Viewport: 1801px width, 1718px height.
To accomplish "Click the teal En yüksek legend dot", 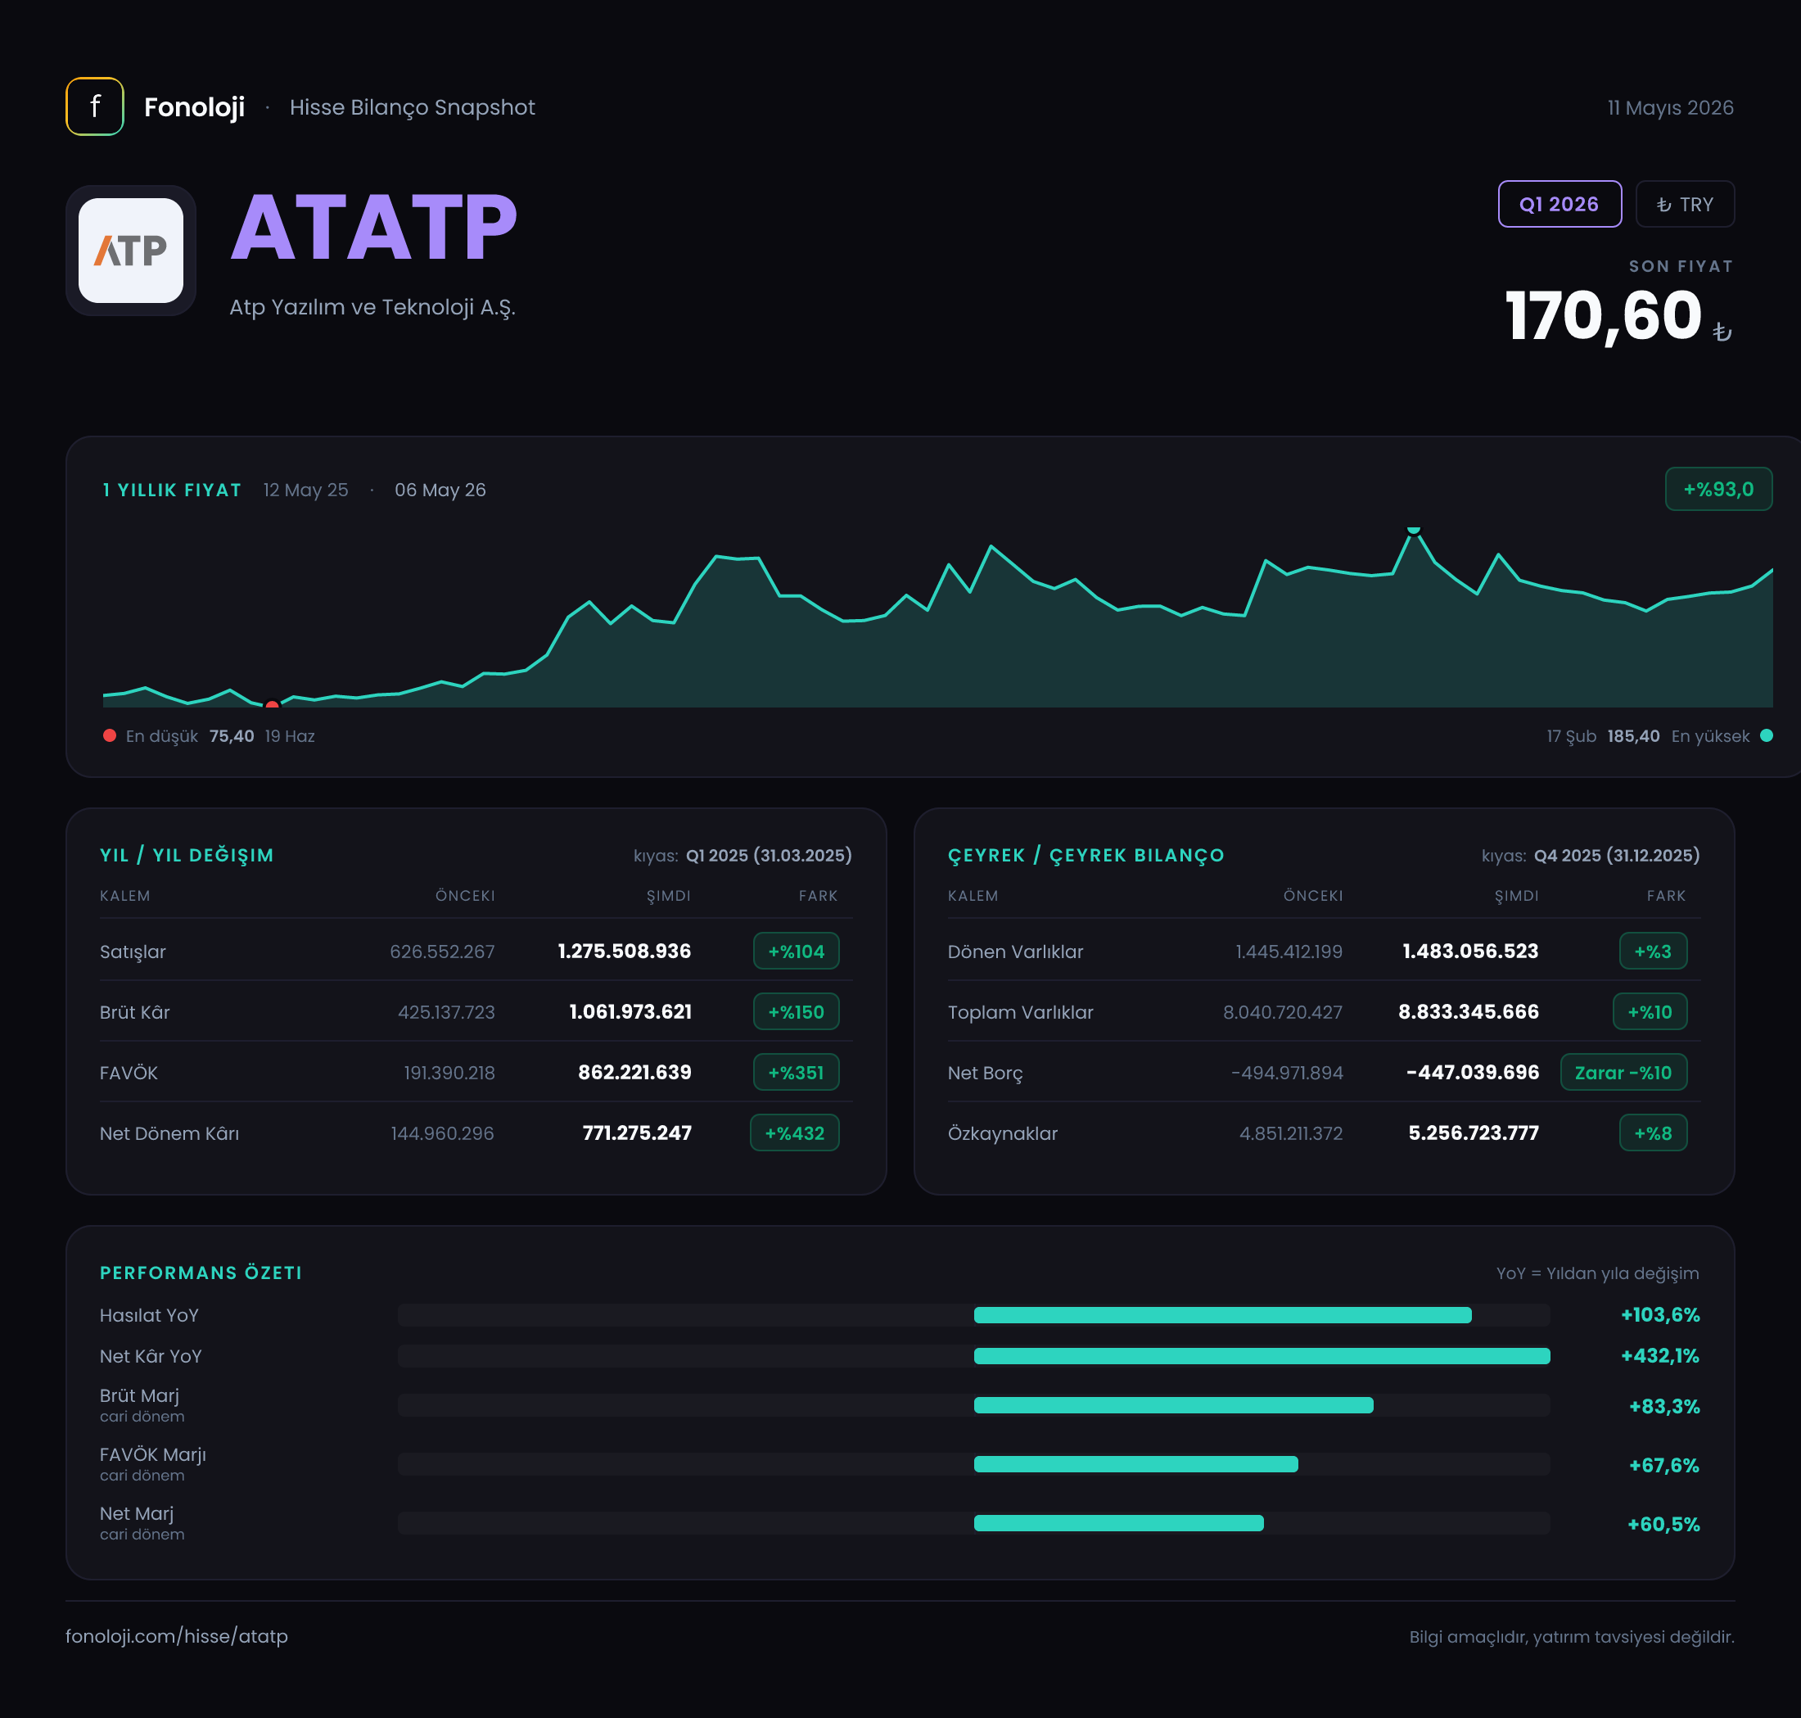I will coord(1765,735).
